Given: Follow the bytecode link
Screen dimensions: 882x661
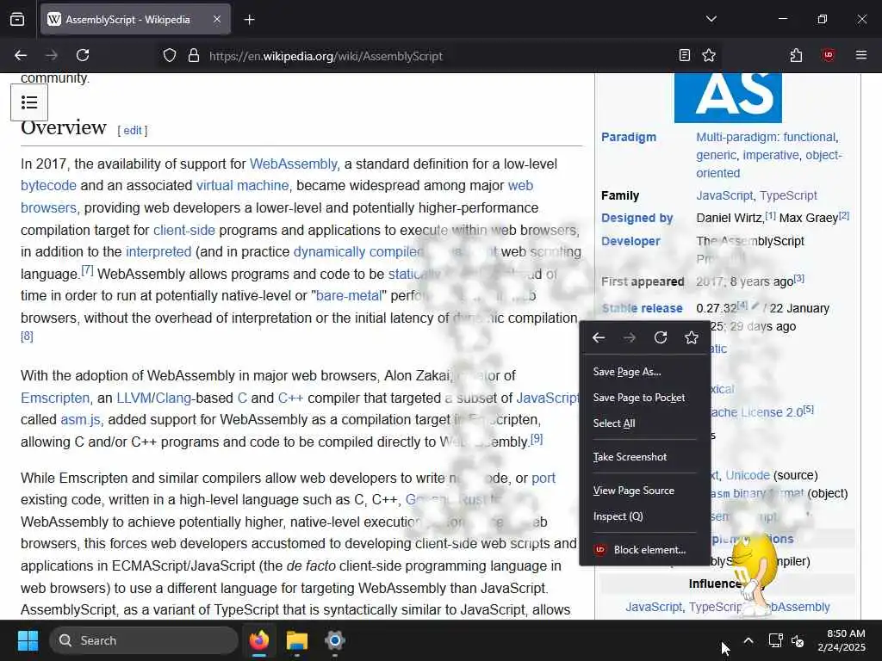Looking at the screenshot, I should pyautogui.click(x=48, y=186).
